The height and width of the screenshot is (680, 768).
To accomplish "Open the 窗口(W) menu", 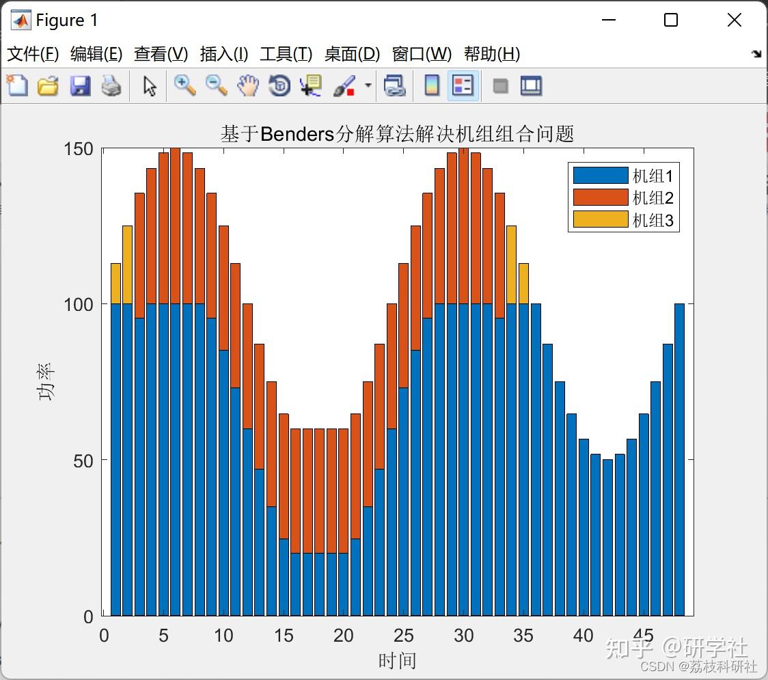I will click(x=422, y=53).
